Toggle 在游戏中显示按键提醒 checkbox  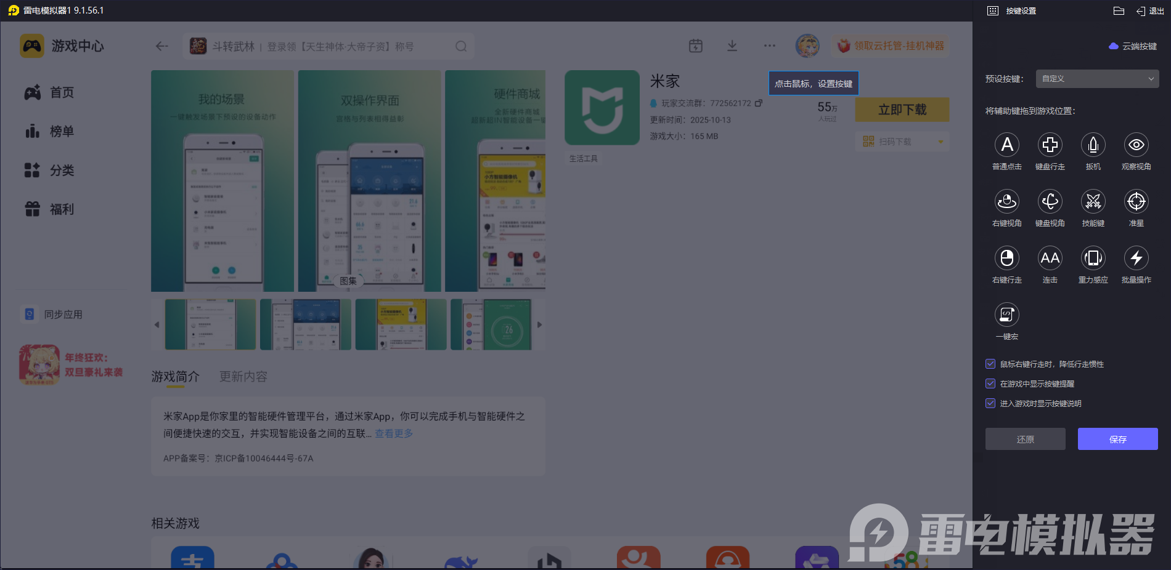(990, 383)
